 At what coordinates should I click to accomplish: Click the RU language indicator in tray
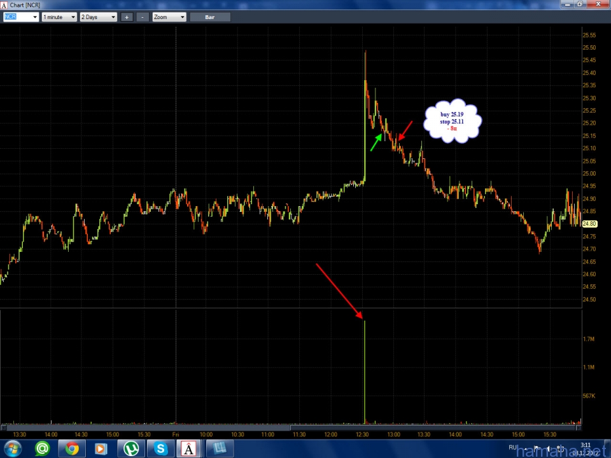512,447
